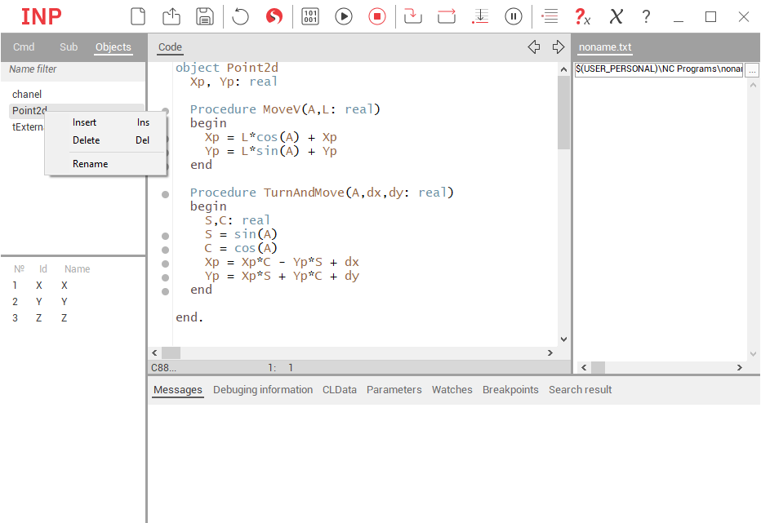Click the question mark Help icon
This screenshot has height=523, width=761.
(646, 16)
